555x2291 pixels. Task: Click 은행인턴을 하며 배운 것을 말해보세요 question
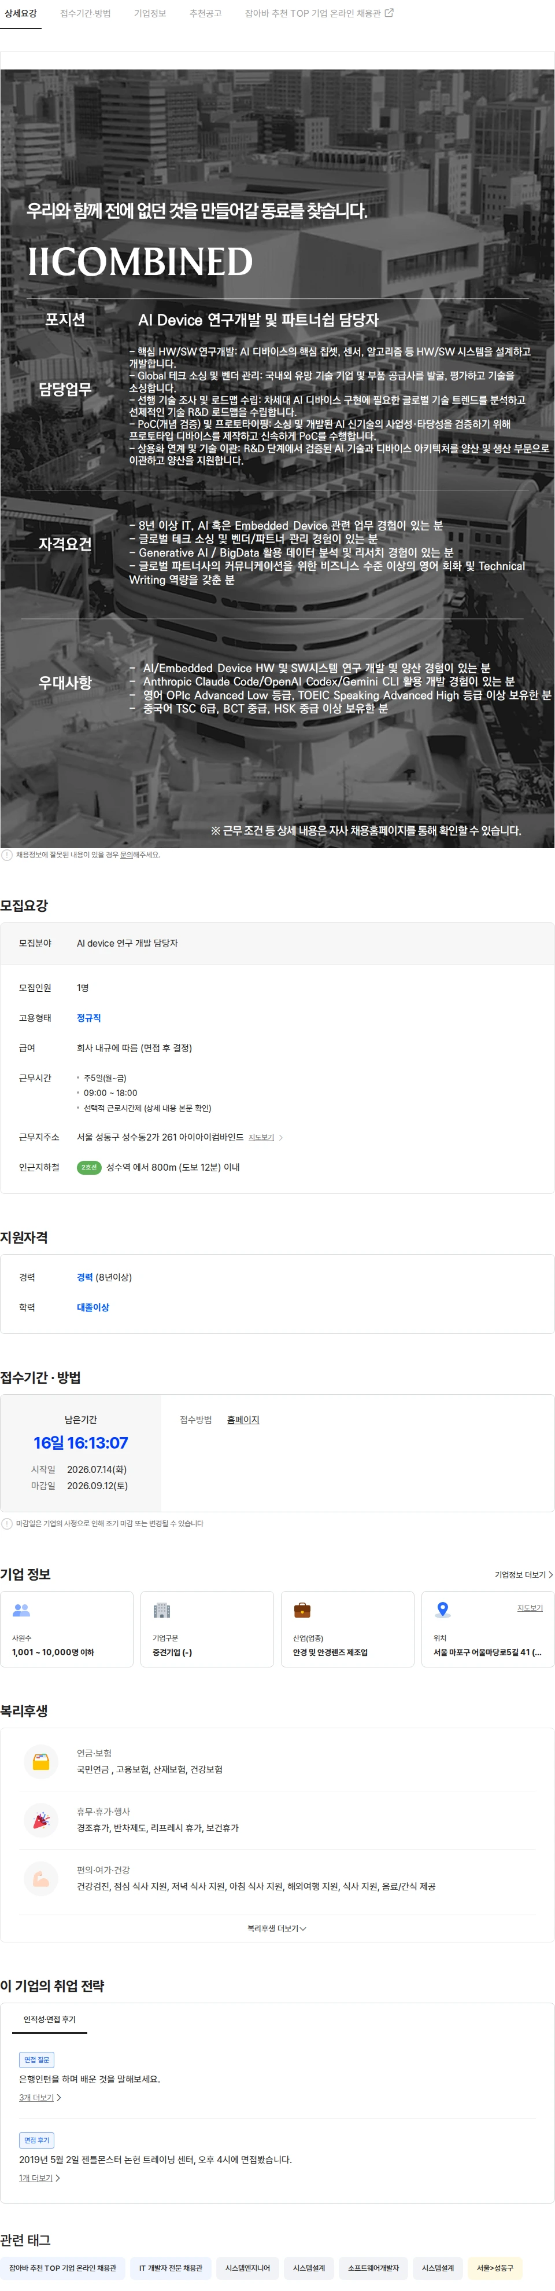pyautogui.click(x=90, y=2079)
